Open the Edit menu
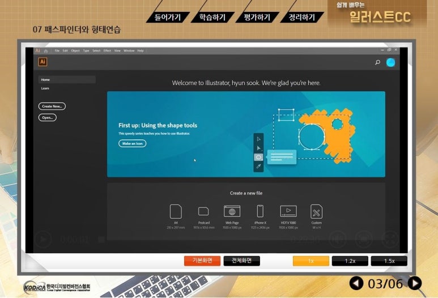Image resolution: width=438 pixels, height=298 pixels. [x=65, y=51]
